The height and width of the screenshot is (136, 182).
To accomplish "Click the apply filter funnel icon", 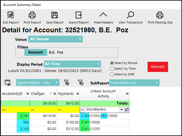I will [80, 82].
